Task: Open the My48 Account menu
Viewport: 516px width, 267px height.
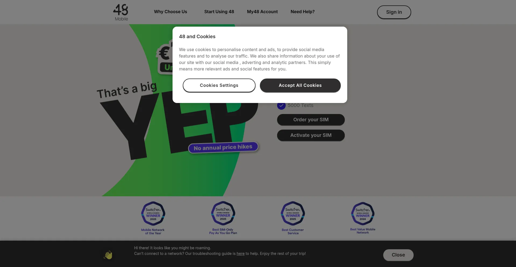Action: coord(262,12)
